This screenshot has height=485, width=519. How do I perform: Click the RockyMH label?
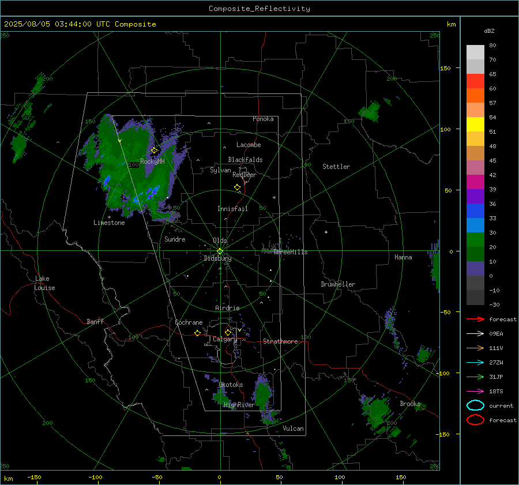click(152, 161)
